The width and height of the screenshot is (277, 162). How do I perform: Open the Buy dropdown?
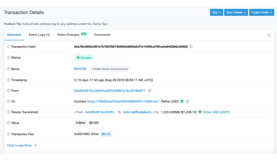pyautogui.click(x=216, y=12)
